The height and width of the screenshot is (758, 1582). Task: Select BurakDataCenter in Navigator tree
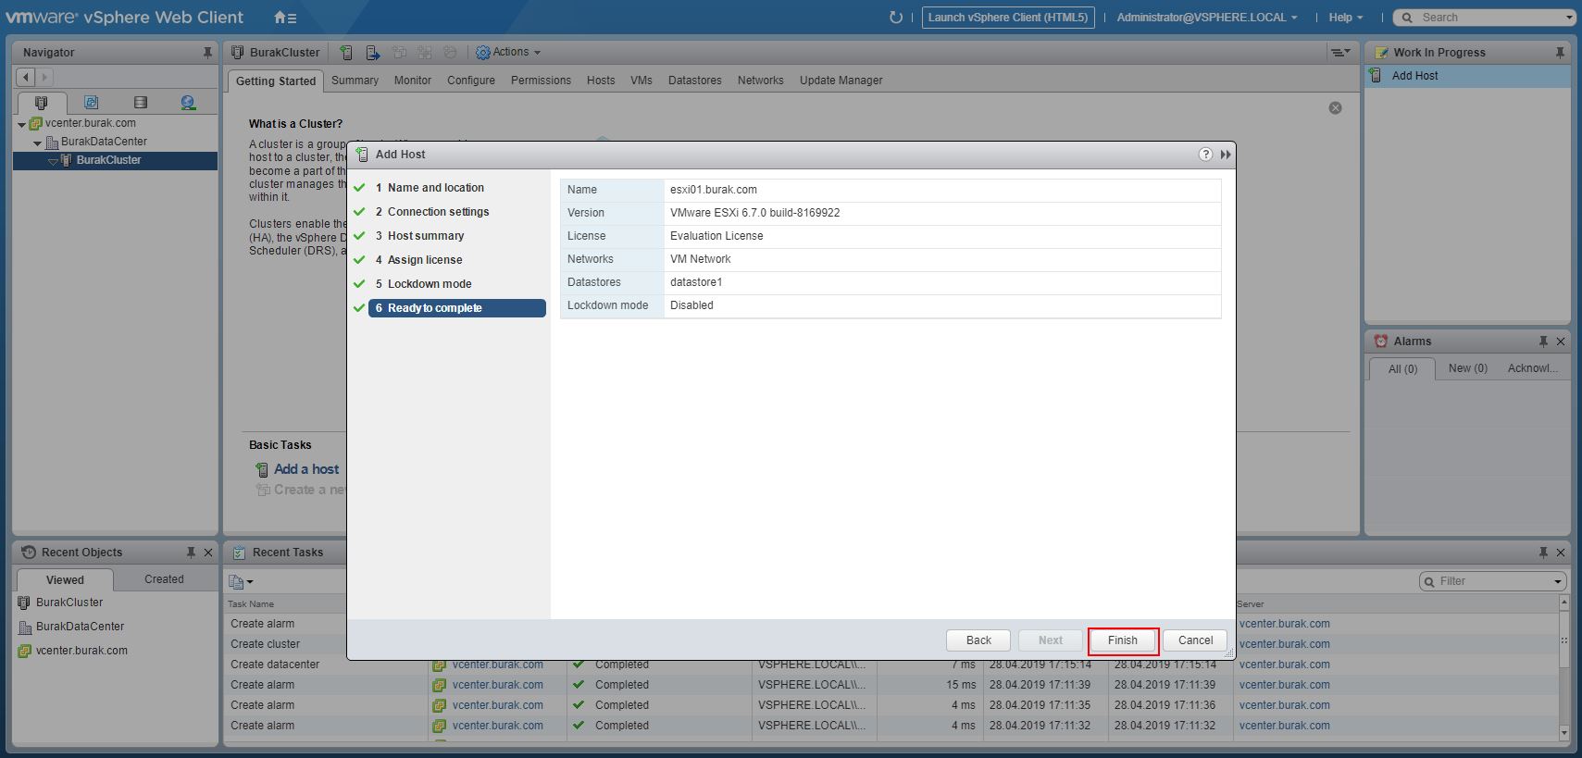pyautogui.click(x=104, y=142)
